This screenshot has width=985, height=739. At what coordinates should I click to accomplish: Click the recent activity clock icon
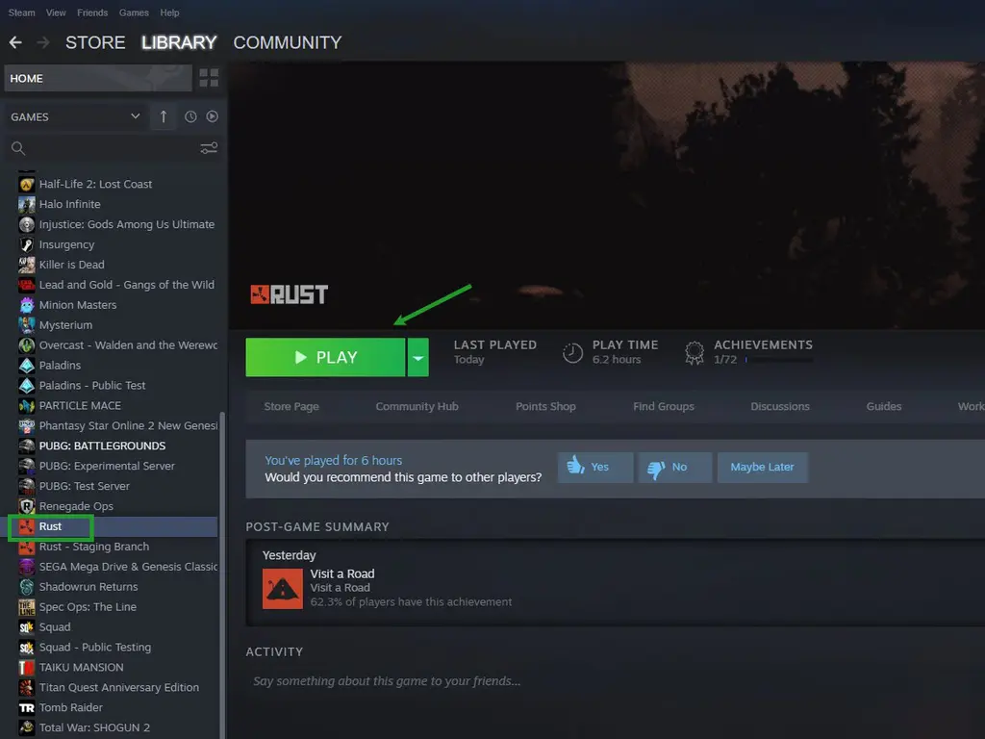pyautogui.click(x=190, y=116)
